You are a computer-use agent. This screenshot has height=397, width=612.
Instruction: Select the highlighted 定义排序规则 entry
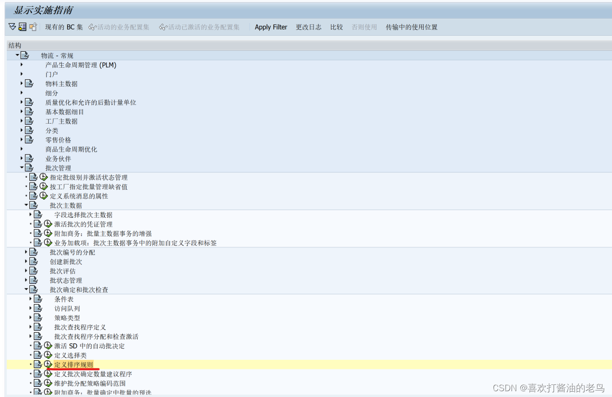pyautogui.click(x=71, y=364)
